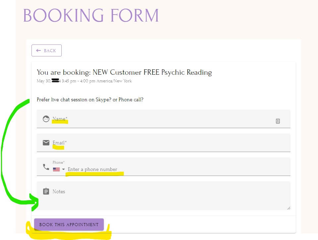Click the small Phone* field label

(x=58, y=162)
